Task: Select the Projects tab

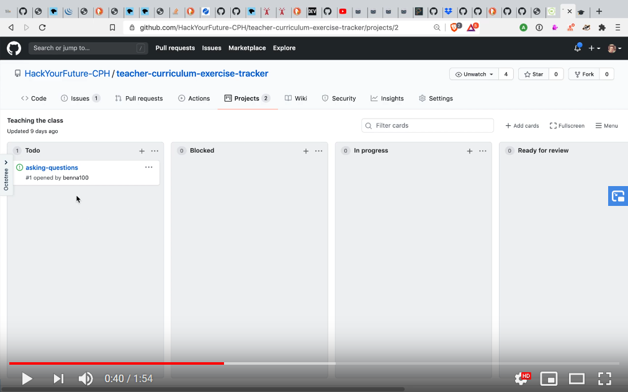Action: pyautogui.click(x=247, y=99)
